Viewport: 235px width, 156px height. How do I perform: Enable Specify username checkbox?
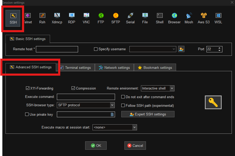[96, 49]
